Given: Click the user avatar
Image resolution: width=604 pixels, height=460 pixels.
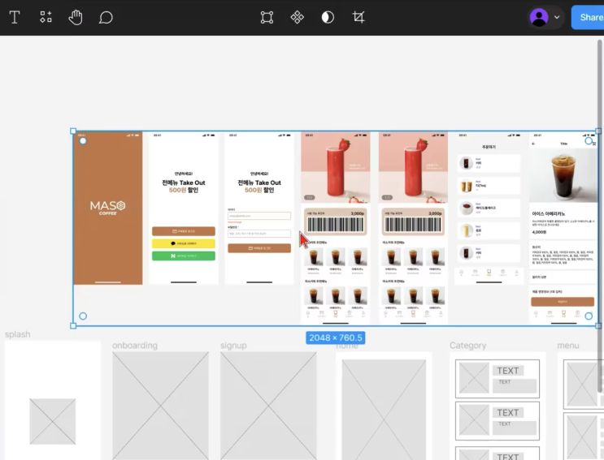Looking at the screenshot, I should (539, 17).
